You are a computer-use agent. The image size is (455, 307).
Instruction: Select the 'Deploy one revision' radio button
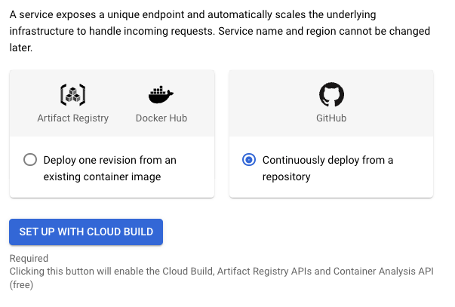[x=30, y=160]
